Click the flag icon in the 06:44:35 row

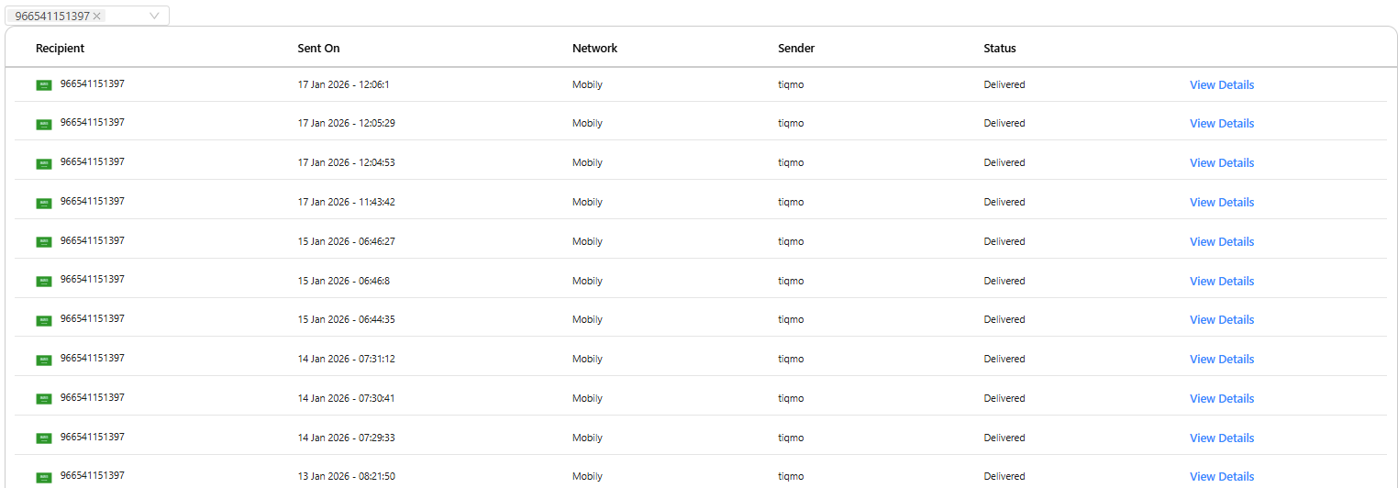pyautogui.click(x=44, y=321)
